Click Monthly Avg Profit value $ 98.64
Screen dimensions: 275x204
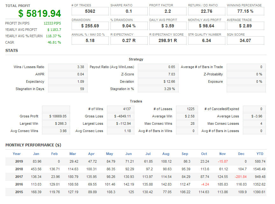(207, 26)
